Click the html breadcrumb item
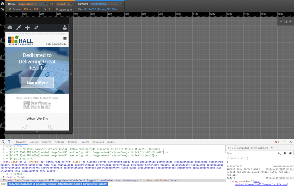The image size is (294, 186). coord(3,184)
